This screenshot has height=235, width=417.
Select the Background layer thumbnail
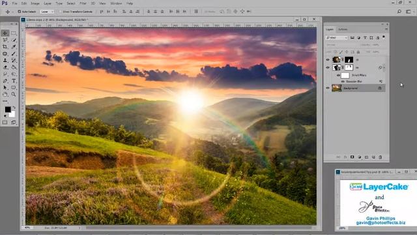(x=337, y=88)
